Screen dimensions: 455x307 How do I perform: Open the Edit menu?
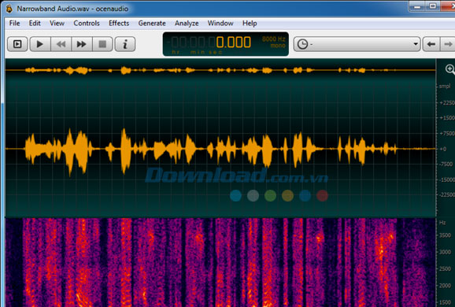(35, 23)
